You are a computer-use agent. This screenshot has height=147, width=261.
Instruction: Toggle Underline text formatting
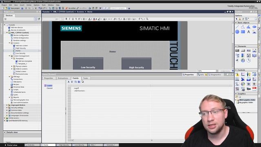pos(73,19)
